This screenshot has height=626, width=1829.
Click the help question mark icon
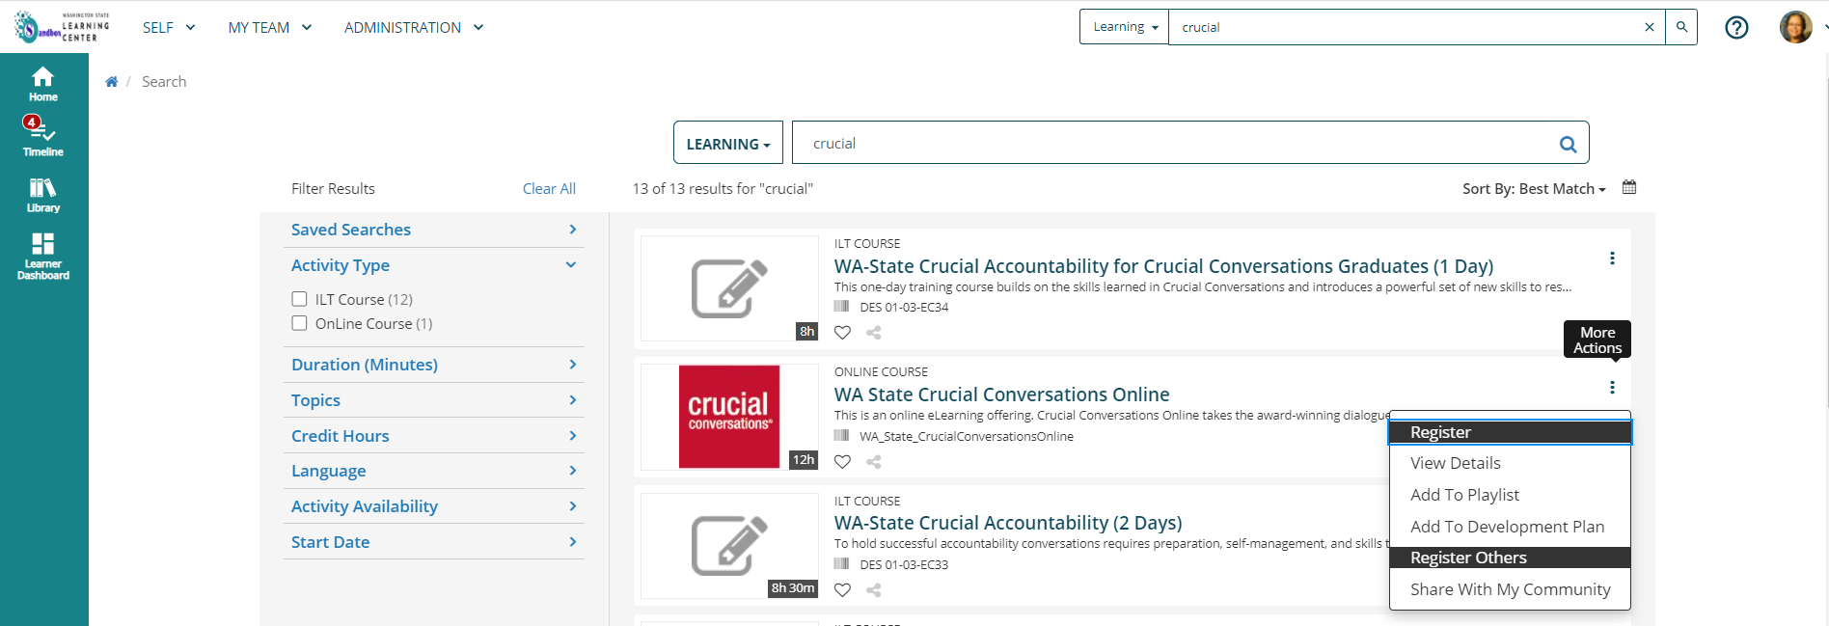[1736, 28]
